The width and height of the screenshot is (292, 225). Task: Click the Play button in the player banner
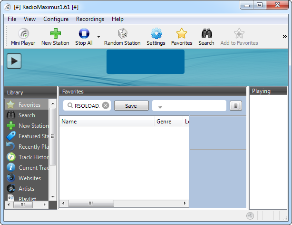tap(14, 61)
